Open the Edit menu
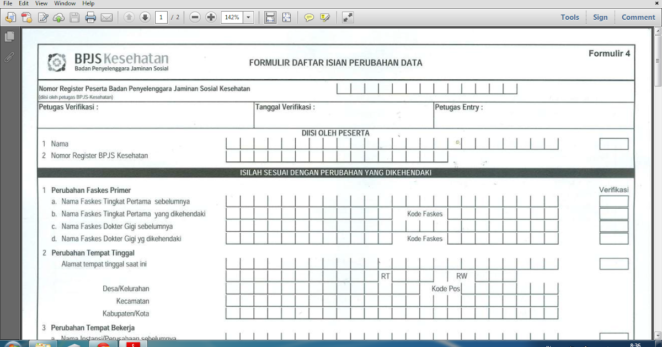The image size is (662, 347). pyautogui.click(x=23, y=3)
